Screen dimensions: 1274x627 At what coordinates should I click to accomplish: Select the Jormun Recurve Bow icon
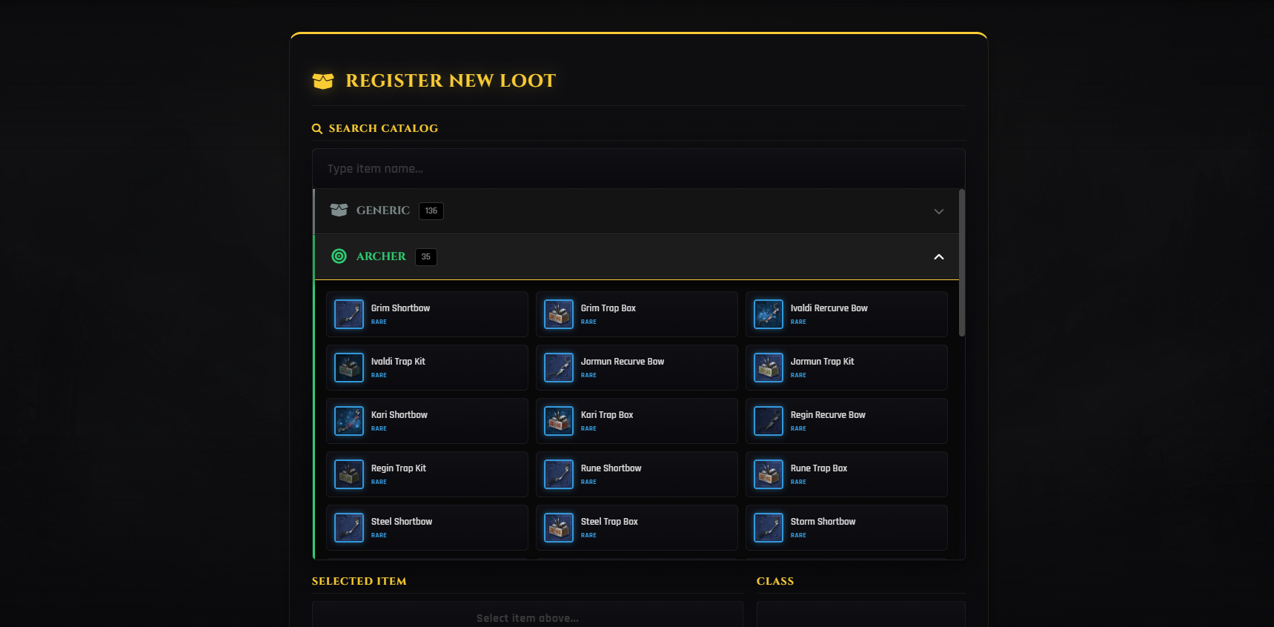pos(558,368)
